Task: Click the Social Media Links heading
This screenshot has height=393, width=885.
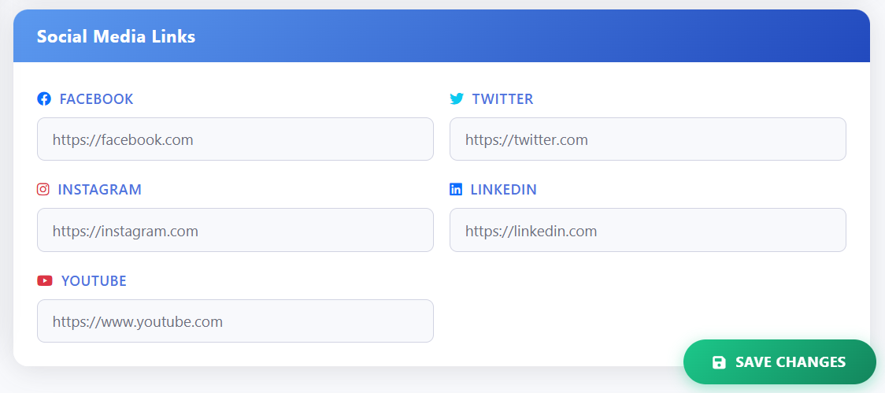Action: tap(116, 36)
